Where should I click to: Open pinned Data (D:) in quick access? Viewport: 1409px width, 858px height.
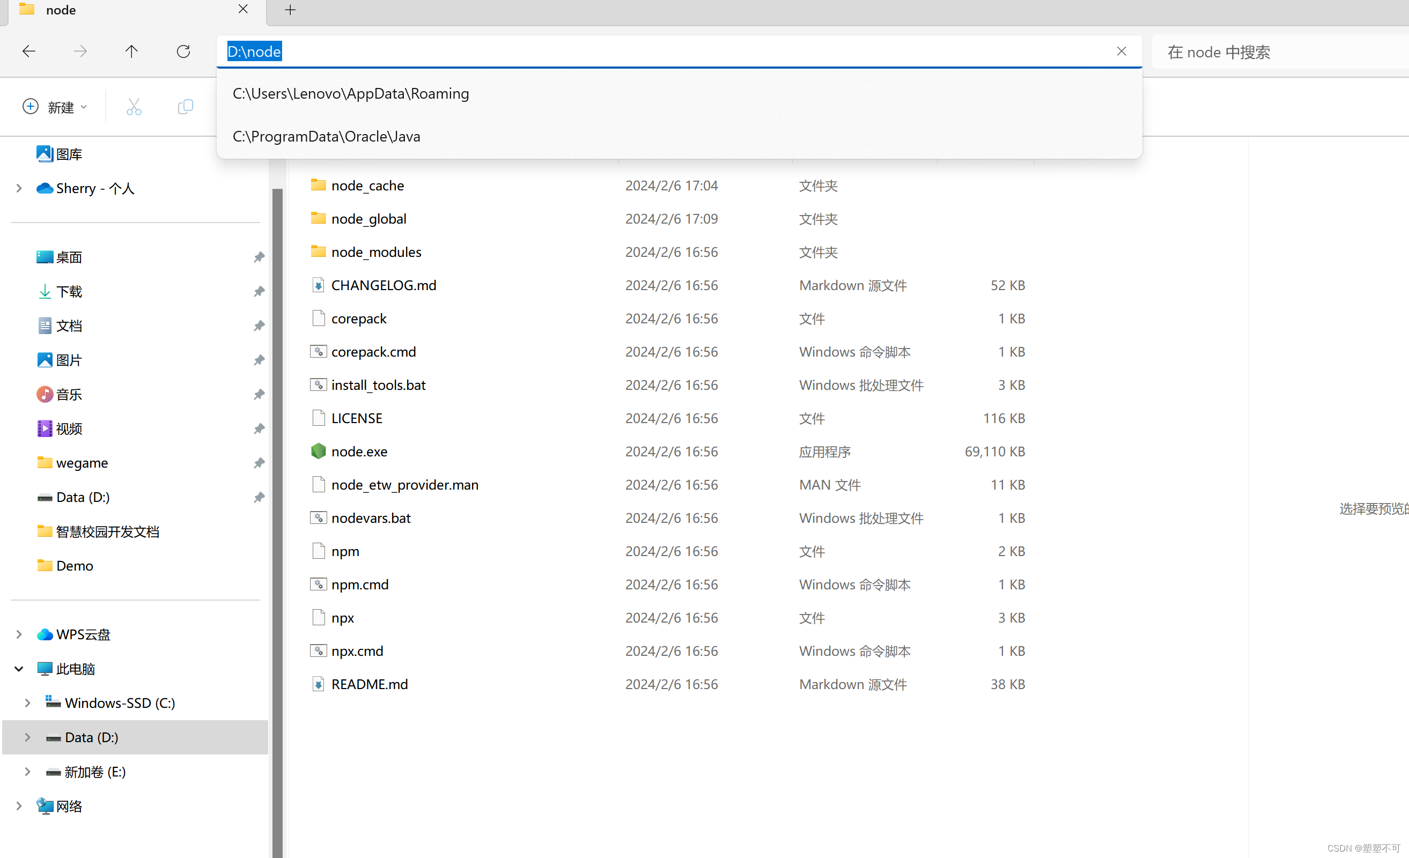(x=73, y=497)
